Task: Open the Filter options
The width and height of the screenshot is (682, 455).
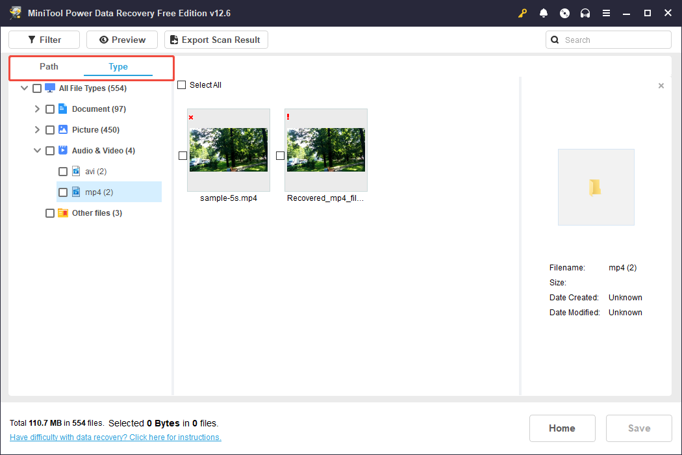Action: coord(44,40)
